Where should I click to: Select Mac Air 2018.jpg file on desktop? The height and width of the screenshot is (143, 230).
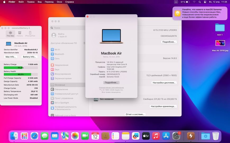click(x=220, y=46)
